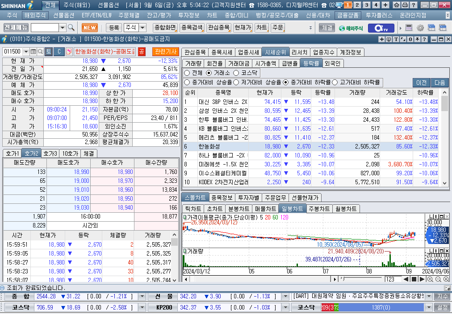Click the 이전 previous page button

click(422, 83)
